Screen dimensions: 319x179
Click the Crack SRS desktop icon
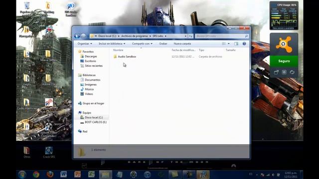[49, 153]
